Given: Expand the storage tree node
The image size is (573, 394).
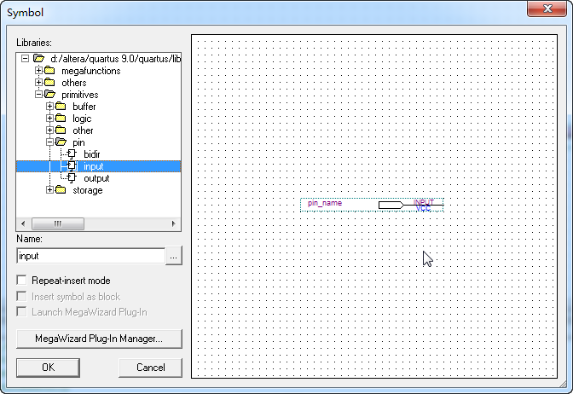Looking at the screenshot, I should pyautogui.click(x=49, y=190).
